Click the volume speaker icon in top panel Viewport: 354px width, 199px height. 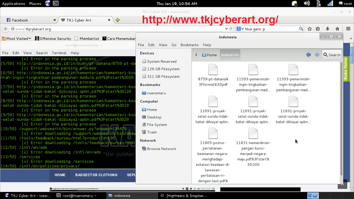(306, 3)
